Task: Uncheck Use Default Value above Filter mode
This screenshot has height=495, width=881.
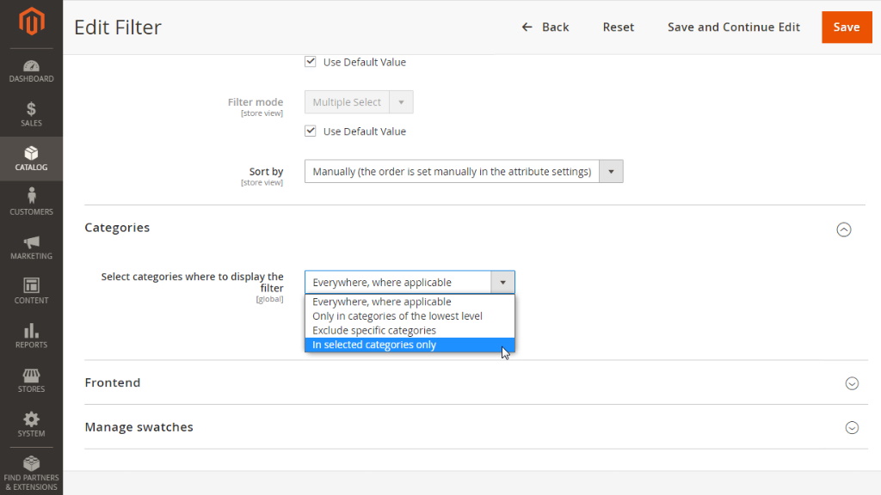Action: [310, 62]
